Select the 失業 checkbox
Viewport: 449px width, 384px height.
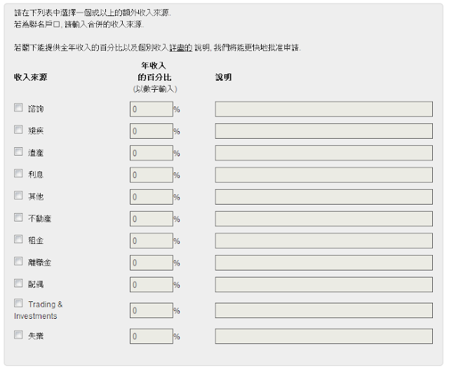coord(18,335)
